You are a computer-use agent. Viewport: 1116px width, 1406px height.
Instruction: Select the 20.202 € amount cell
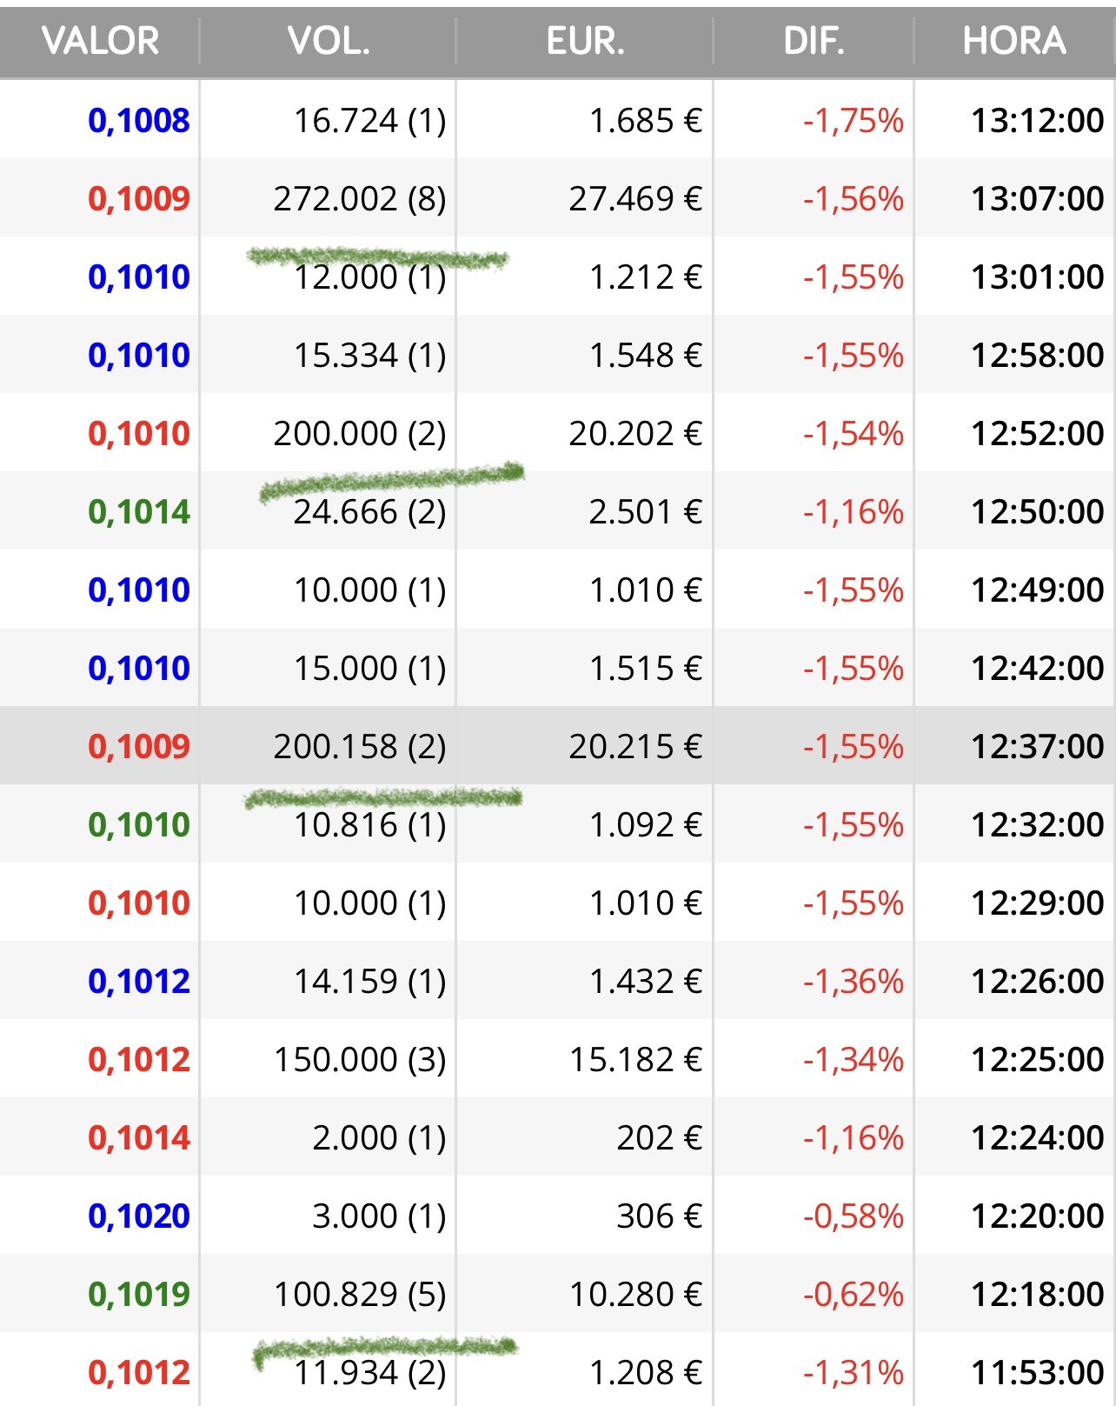[635, 434]
